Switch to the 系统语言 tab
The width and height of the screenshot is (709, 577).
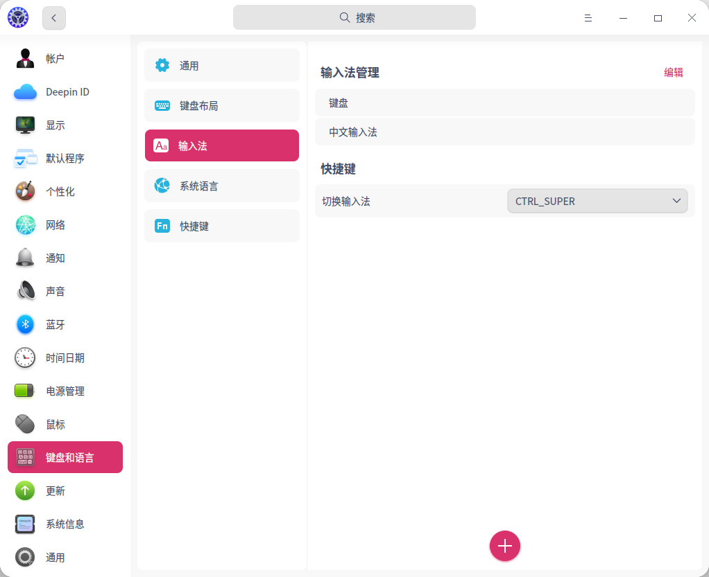pyautogui.click(x=222, y=186)
